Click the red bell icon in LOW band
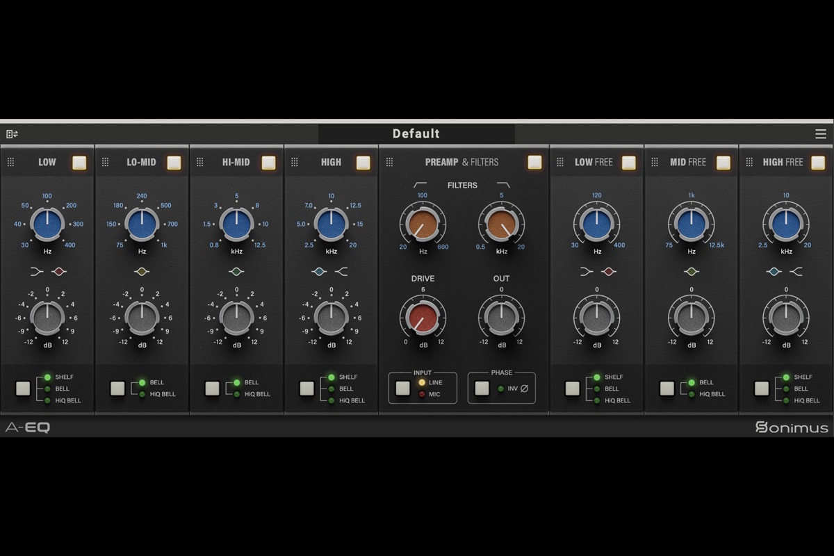This screenshot has height=556, width=834. [x=60, y=272]
